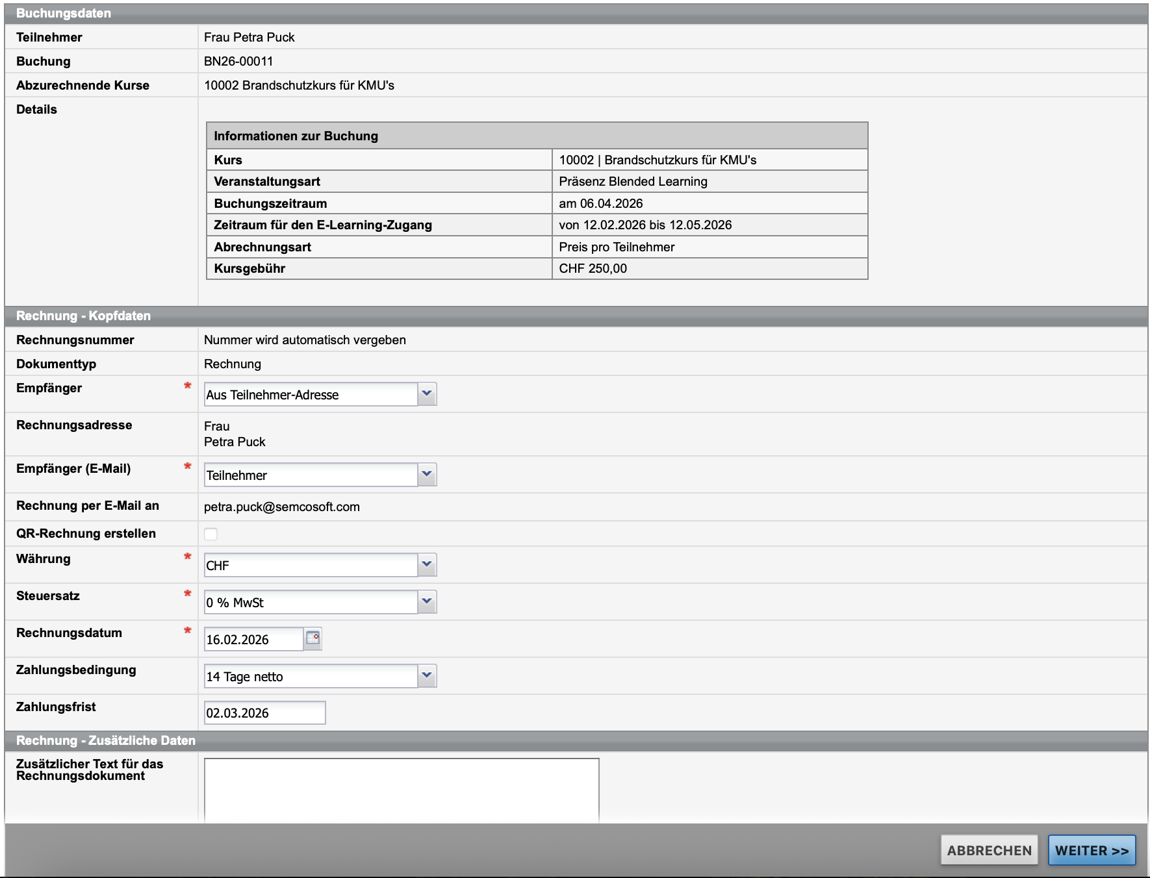Open the calendar picker for Rechnungsdatum

(x=313, y=638)
